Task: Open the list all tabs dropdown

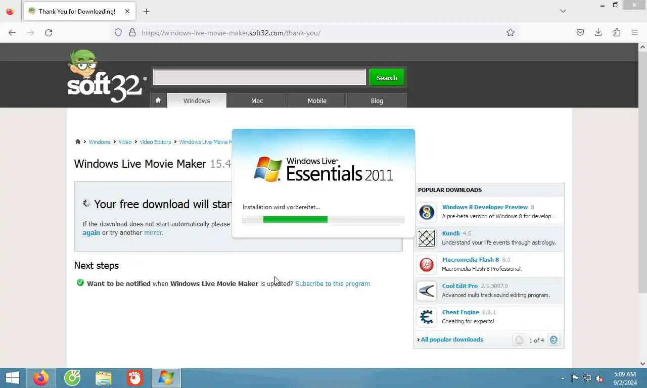Action: click(563, 11)
